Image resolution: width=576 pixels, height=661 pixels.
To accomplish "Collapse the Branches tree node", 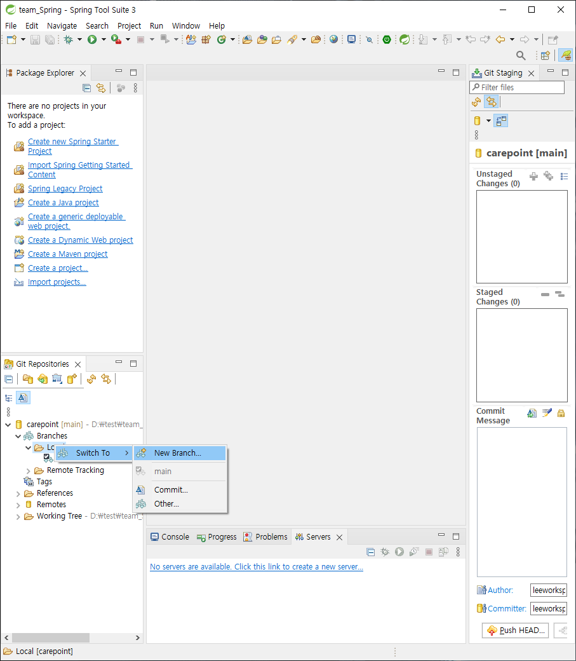I will point(18,436).
